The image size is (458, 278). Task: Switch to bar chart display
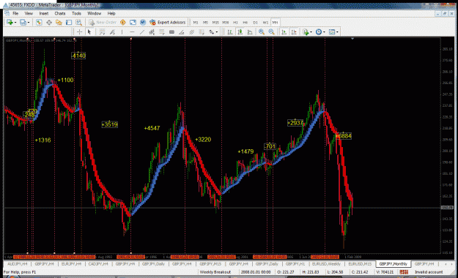[x=230, y=32]
